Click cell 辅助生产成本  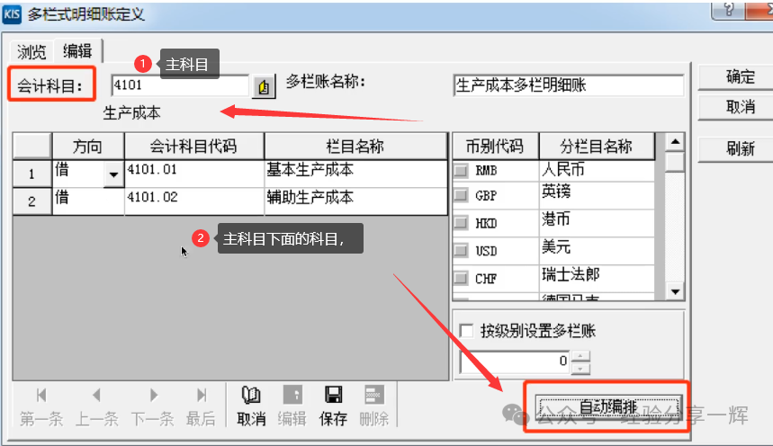pyautogui.click(x=355, y=201)
